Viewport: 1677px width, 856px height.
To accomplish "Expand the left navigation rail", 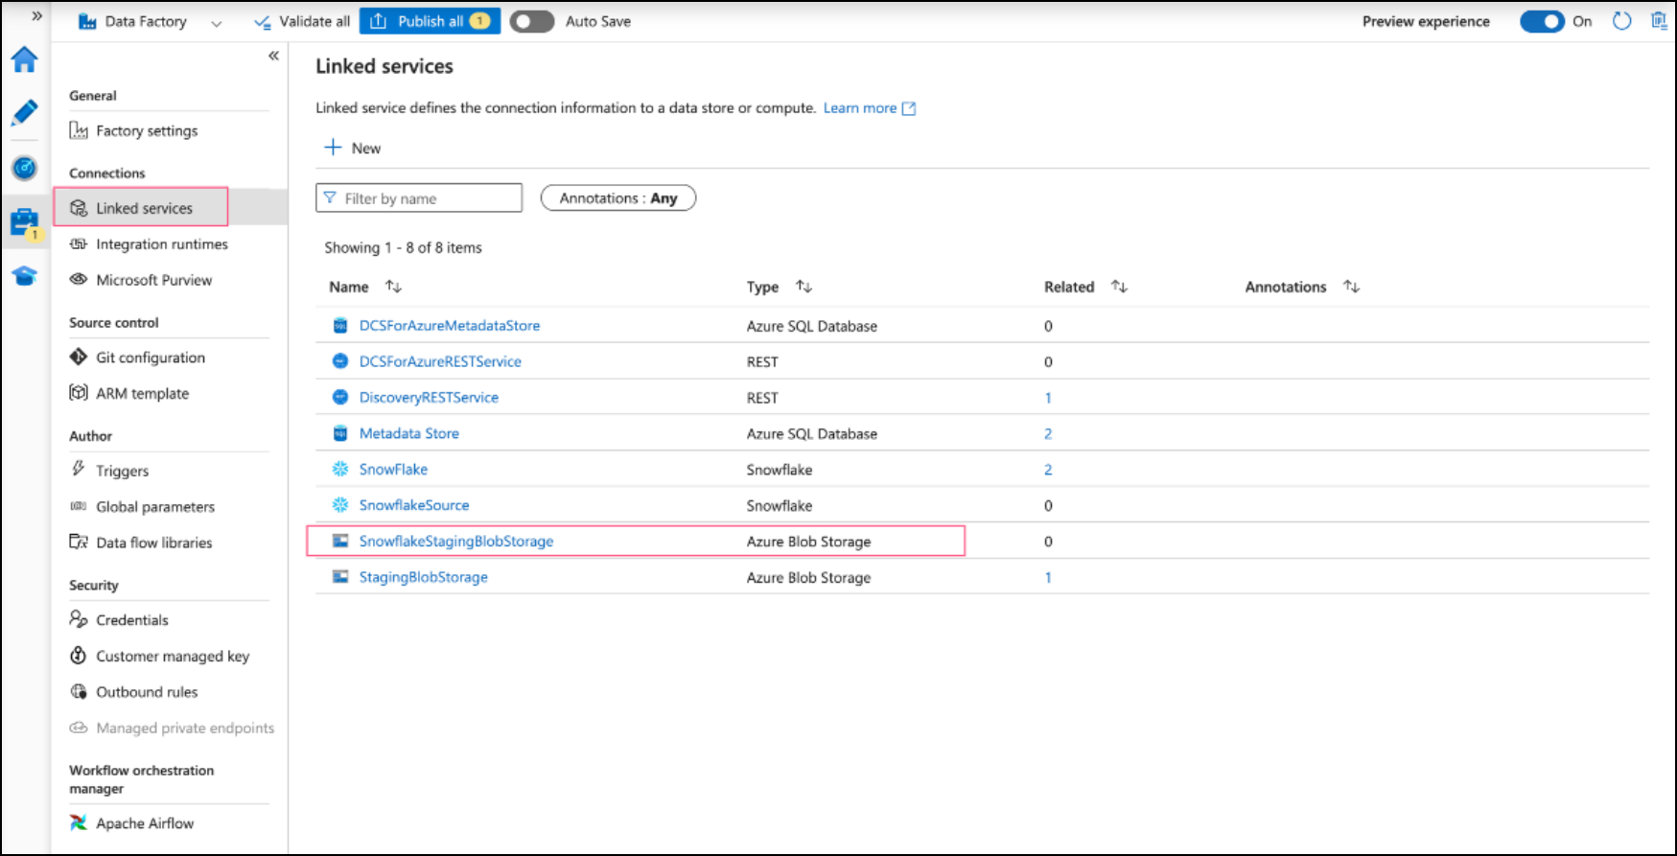I will pos(36,16).
